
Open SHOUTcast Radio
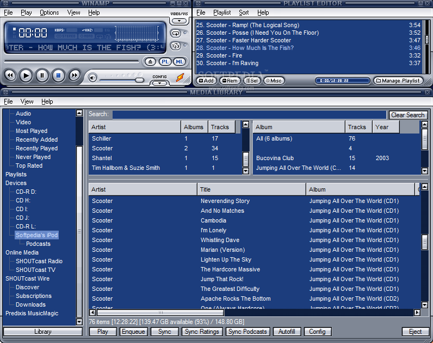coord(39,261)
